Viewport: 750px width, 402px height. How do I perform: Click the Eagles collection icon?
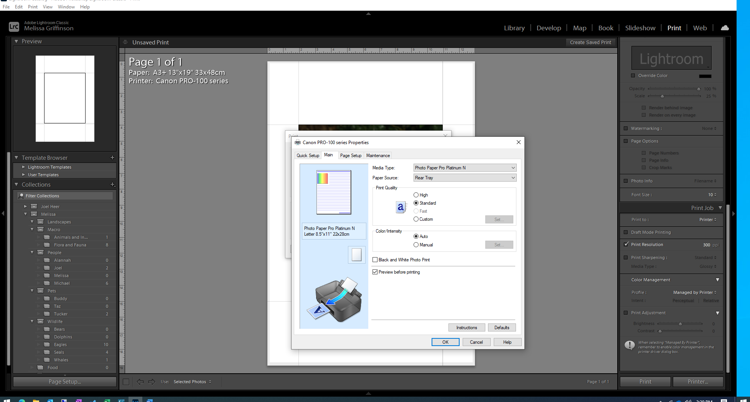(47, 345)
